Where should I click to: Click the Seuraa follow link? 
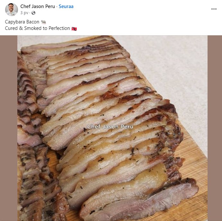(x=66, y=6)
